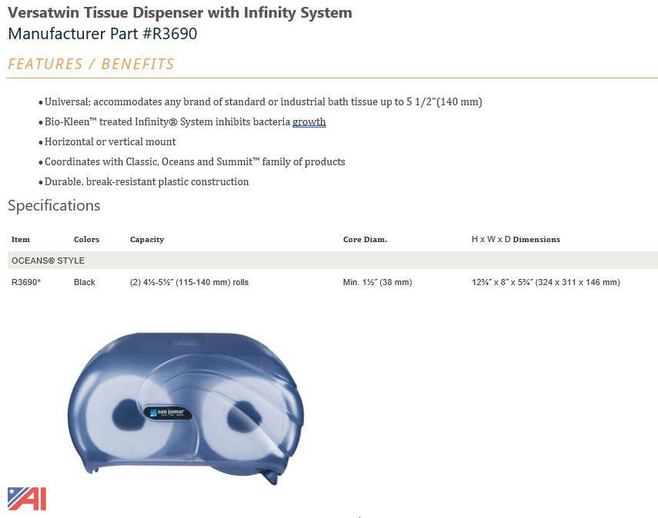Click the H x W x D Dimensions header

[516, 239]
